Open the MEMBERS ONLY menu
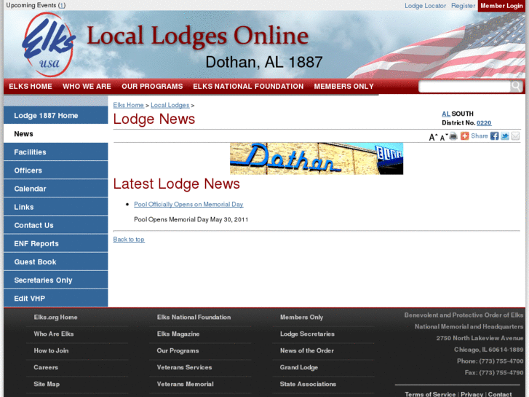 pyautogui.click(x=343, y=87)
